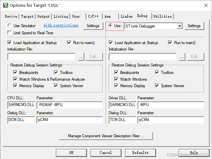212x159 pixels.
Task: Click debugger Edit... button
Action: pos(195,57)
